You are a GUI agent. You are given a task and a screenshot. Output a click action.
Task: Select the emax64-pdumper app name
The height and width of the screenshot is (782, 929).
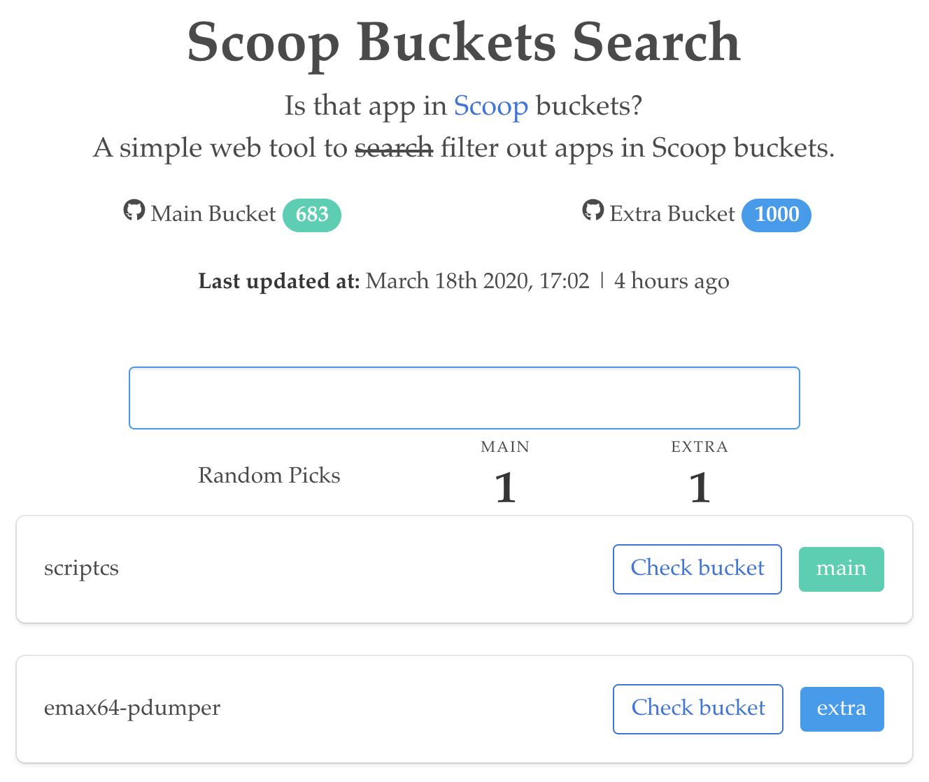(132, 709)
